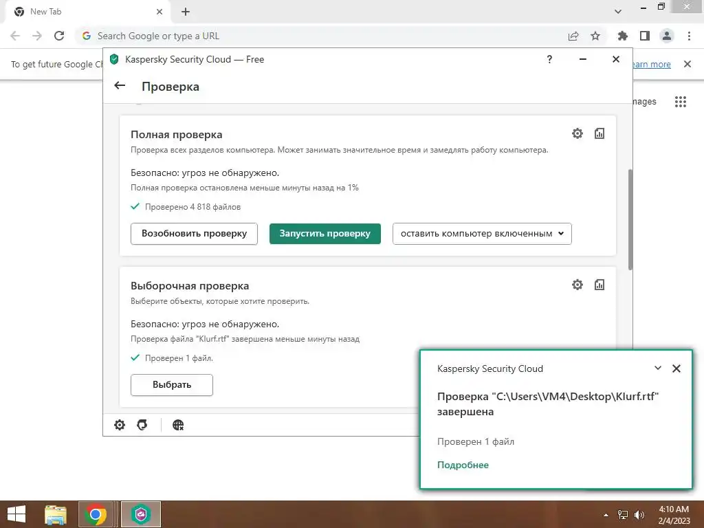Click network tray icon
Viewport: 704px width, 528px height.
tap(623, 515)
